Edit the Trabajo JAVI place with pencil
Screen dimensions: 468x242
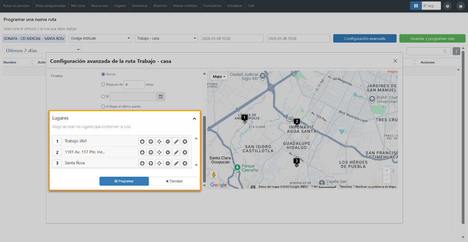point(176,142)
